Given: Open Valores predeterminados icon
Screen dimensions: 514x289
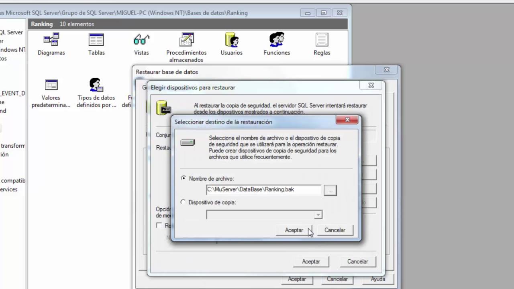Looking at the screenshot, I should click(x=51, y=85).
